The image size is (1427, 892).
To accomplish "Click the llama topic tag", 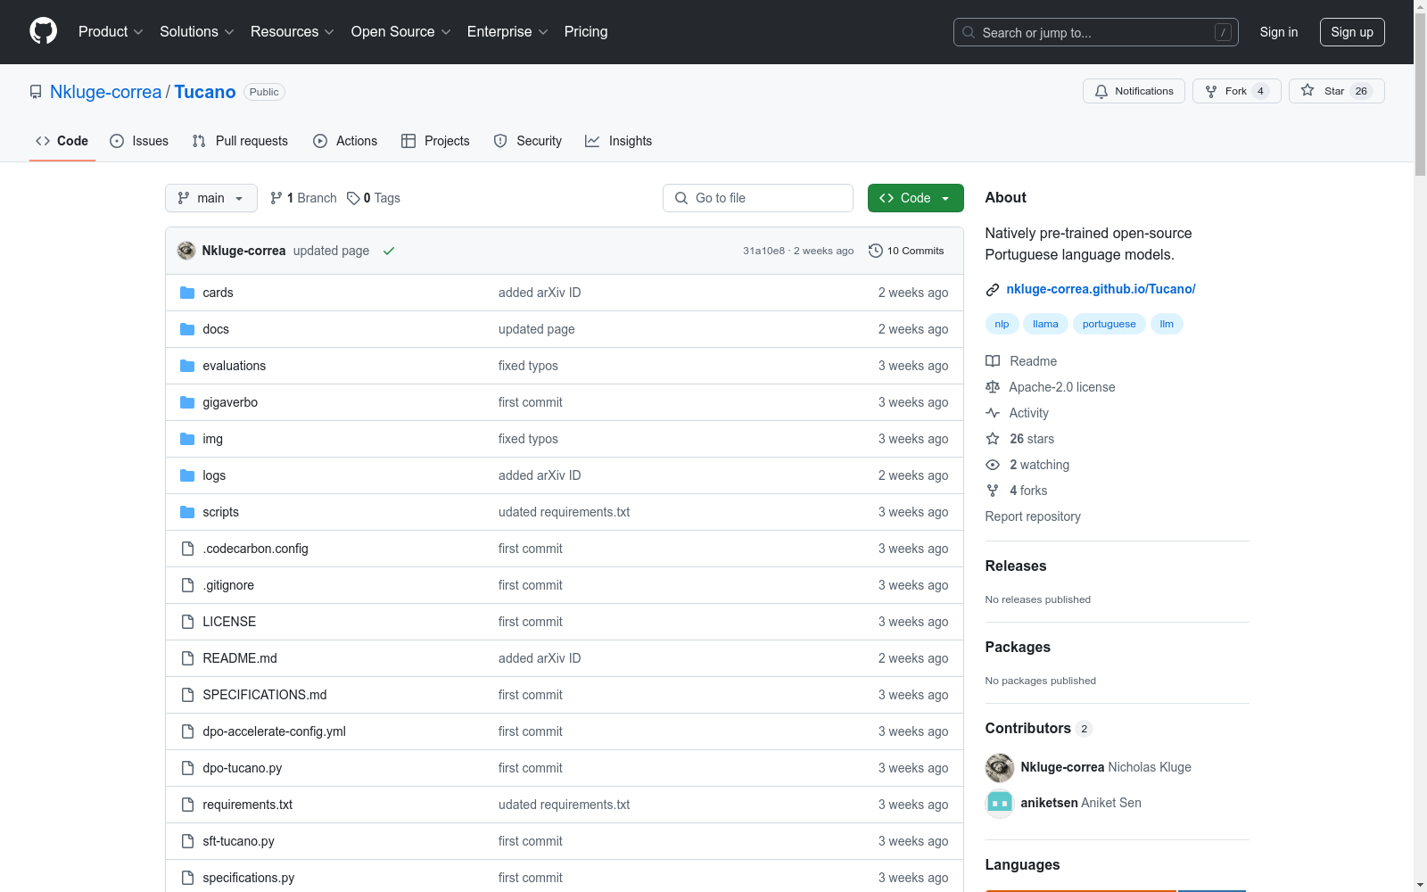I will pyautogui.click(x=1045, y=324).
